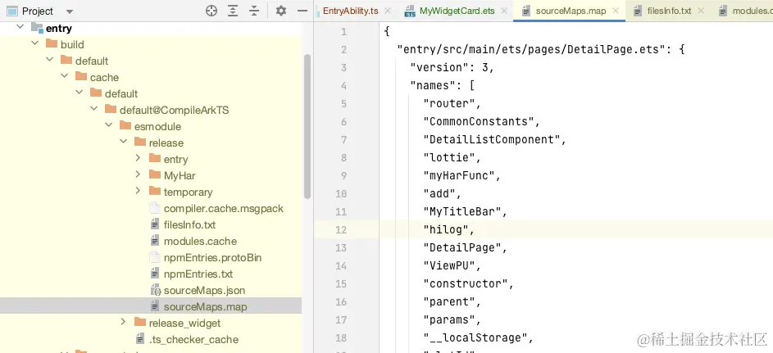Click the modules.cache file icon in tree
The height and width of the screenshot is (353, 773).
[155, 241]
